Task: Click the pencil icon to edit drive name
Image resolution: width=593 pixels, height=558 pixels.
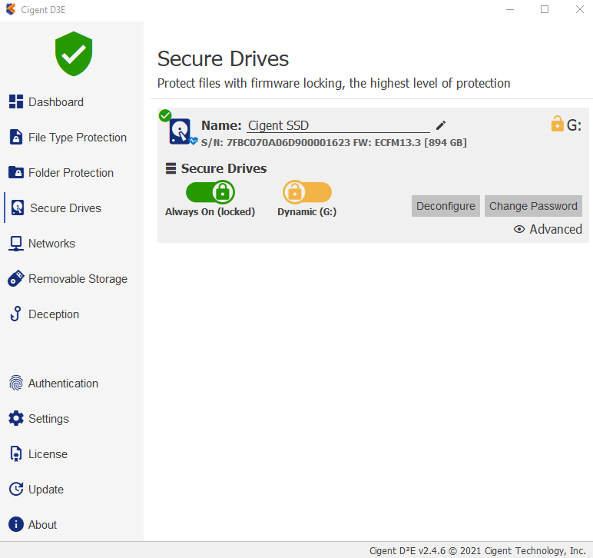Action: tap(441, 125)
